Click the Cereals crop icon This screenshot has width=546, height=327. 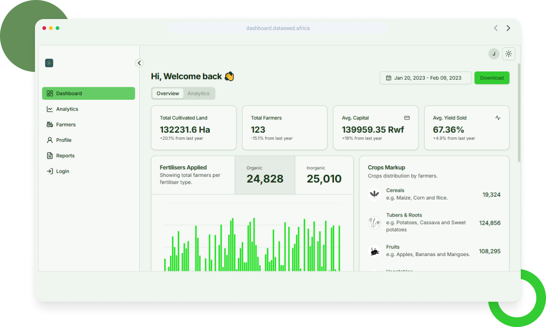click(x=374, y=194)
